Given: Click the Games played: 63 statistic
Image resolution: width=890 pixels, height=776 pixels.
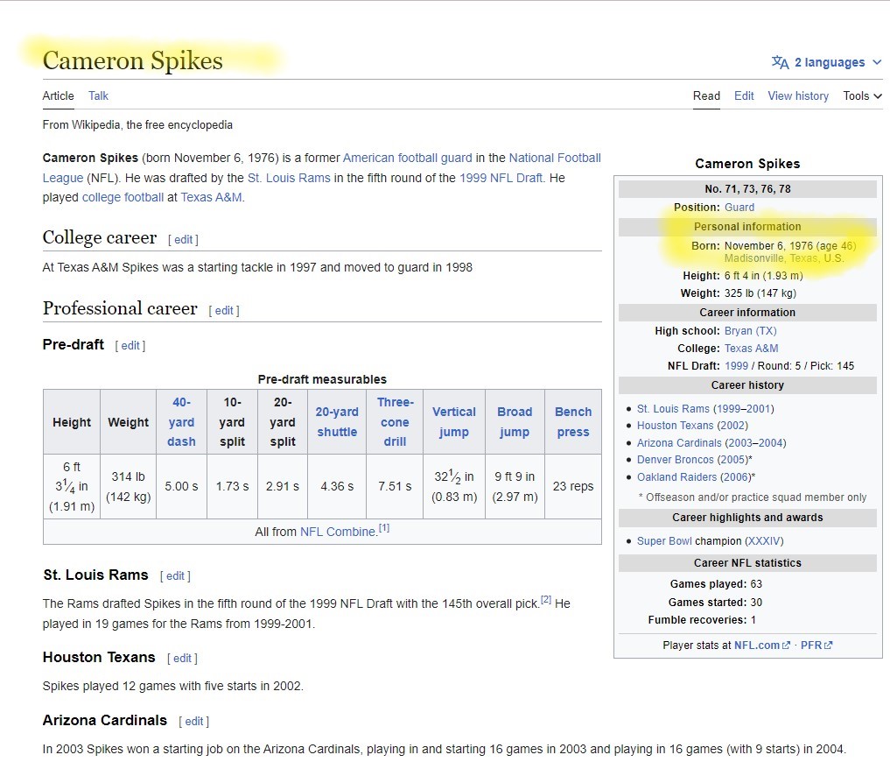Looking at the screenshot, I should pyautogui.click(x=717, y=584).
